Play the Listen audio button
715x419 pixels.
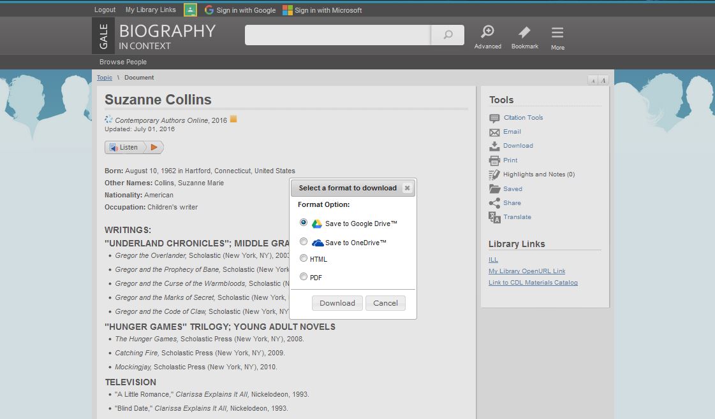point(154,147)
